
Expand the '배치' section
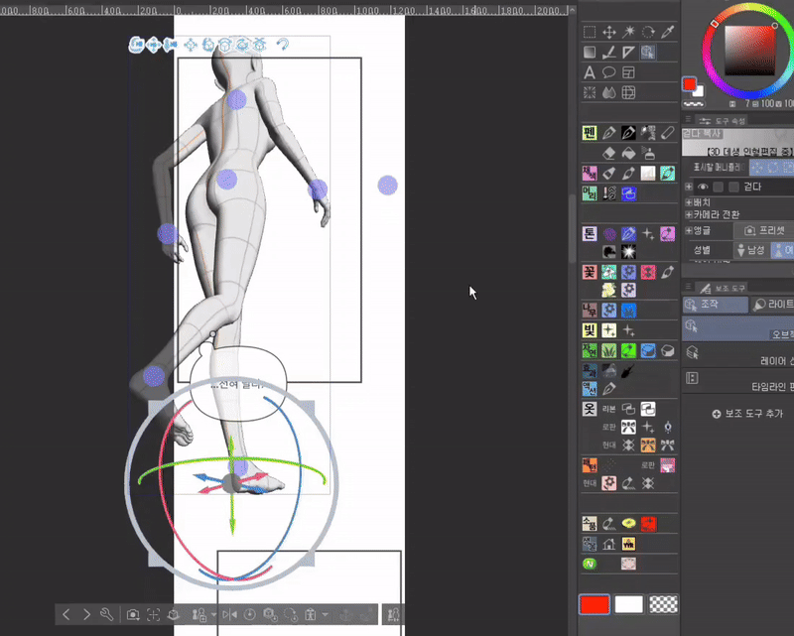point(689,202)
